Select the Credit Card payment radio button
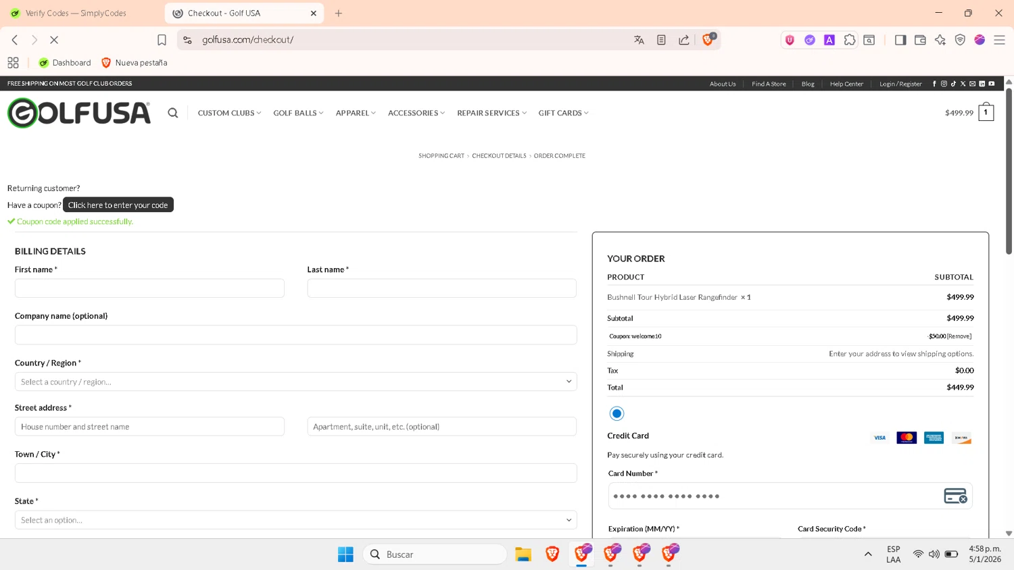 tap(617, 413)
